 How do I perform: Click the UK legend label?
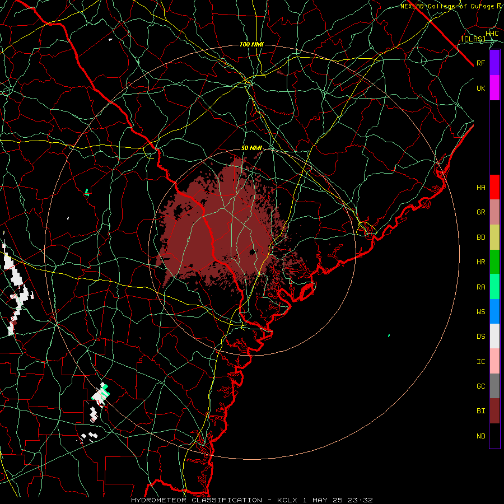point(480,88)
